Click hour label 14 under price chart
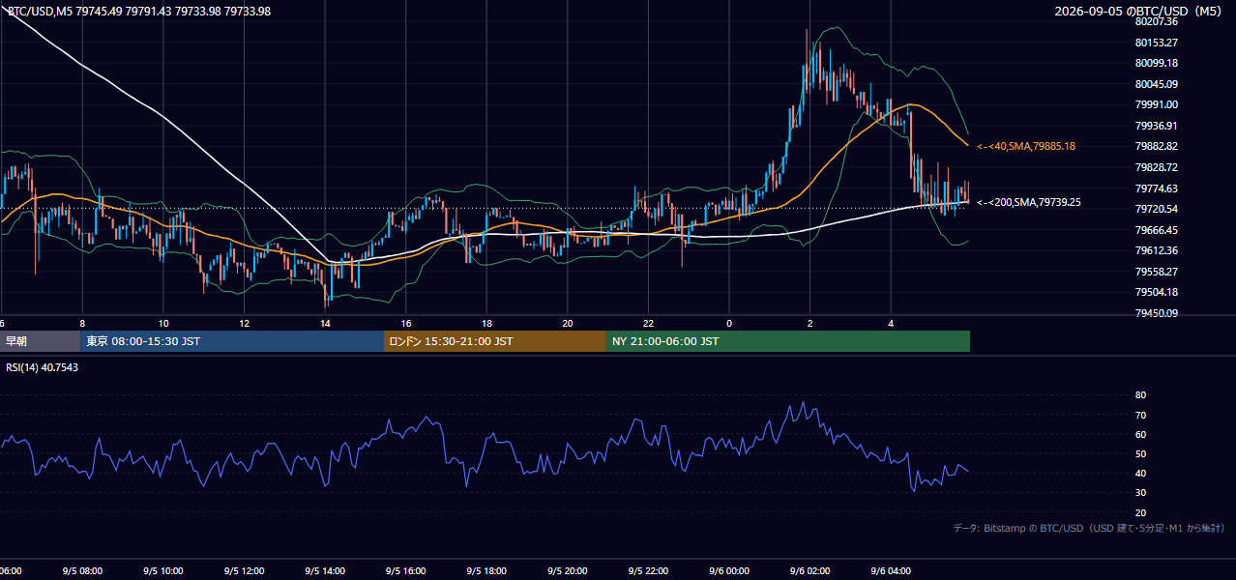 coord(325,323)
